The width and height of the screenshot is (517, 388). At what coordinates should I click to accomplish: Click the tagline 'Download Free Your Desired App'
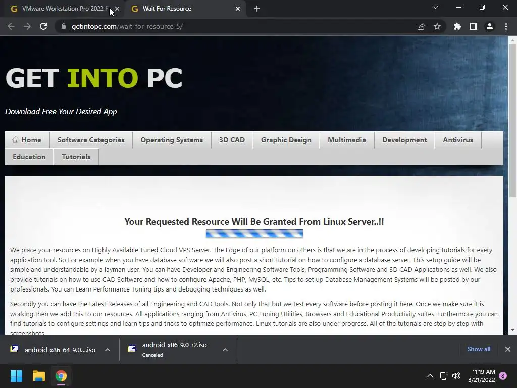point(61,112)
